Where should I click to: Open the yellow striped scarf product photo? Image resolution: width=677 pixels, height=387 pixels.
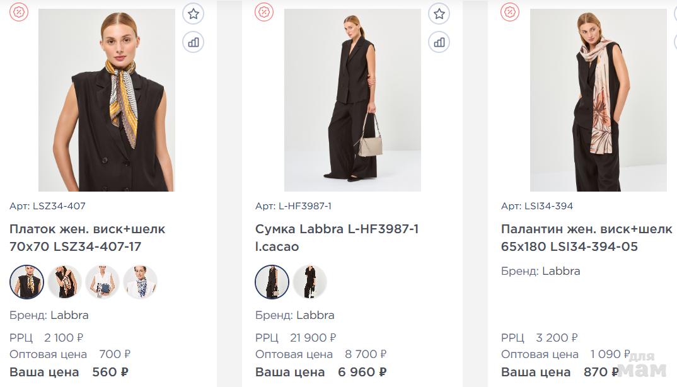coord(107,100)
